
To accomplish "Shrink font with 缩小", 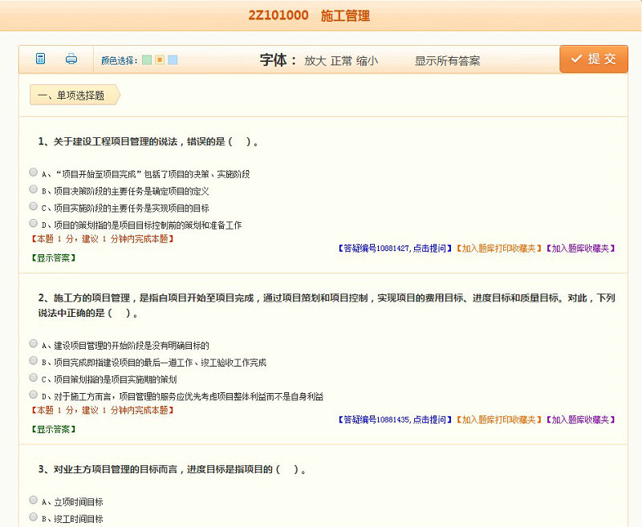I will coord(368,60).
